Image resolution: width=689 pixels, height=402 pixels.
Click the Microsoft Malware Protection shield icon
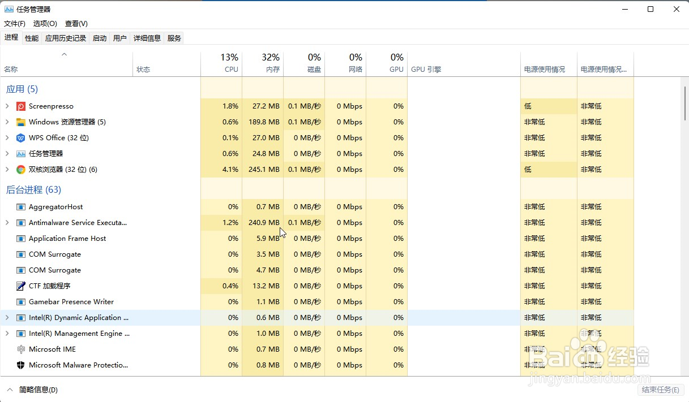pos(21,365)
